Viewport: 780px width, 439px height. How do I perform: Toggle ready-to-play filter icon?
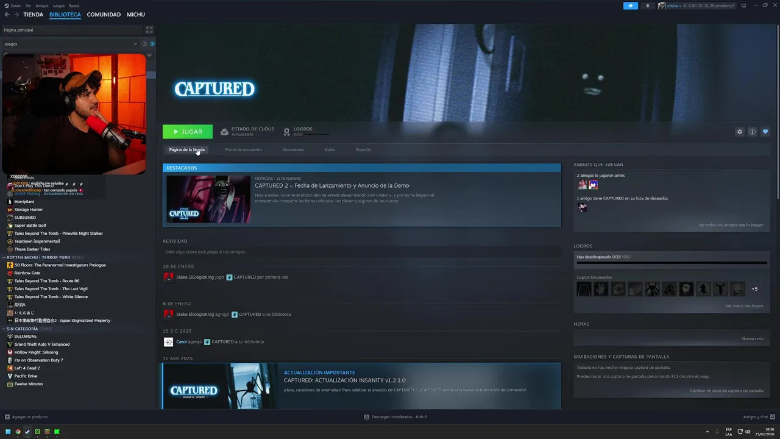pos(152,44)
